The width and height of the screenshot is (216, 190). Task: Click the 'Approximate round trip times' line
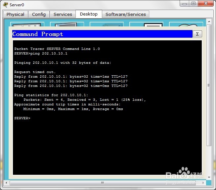67,104
